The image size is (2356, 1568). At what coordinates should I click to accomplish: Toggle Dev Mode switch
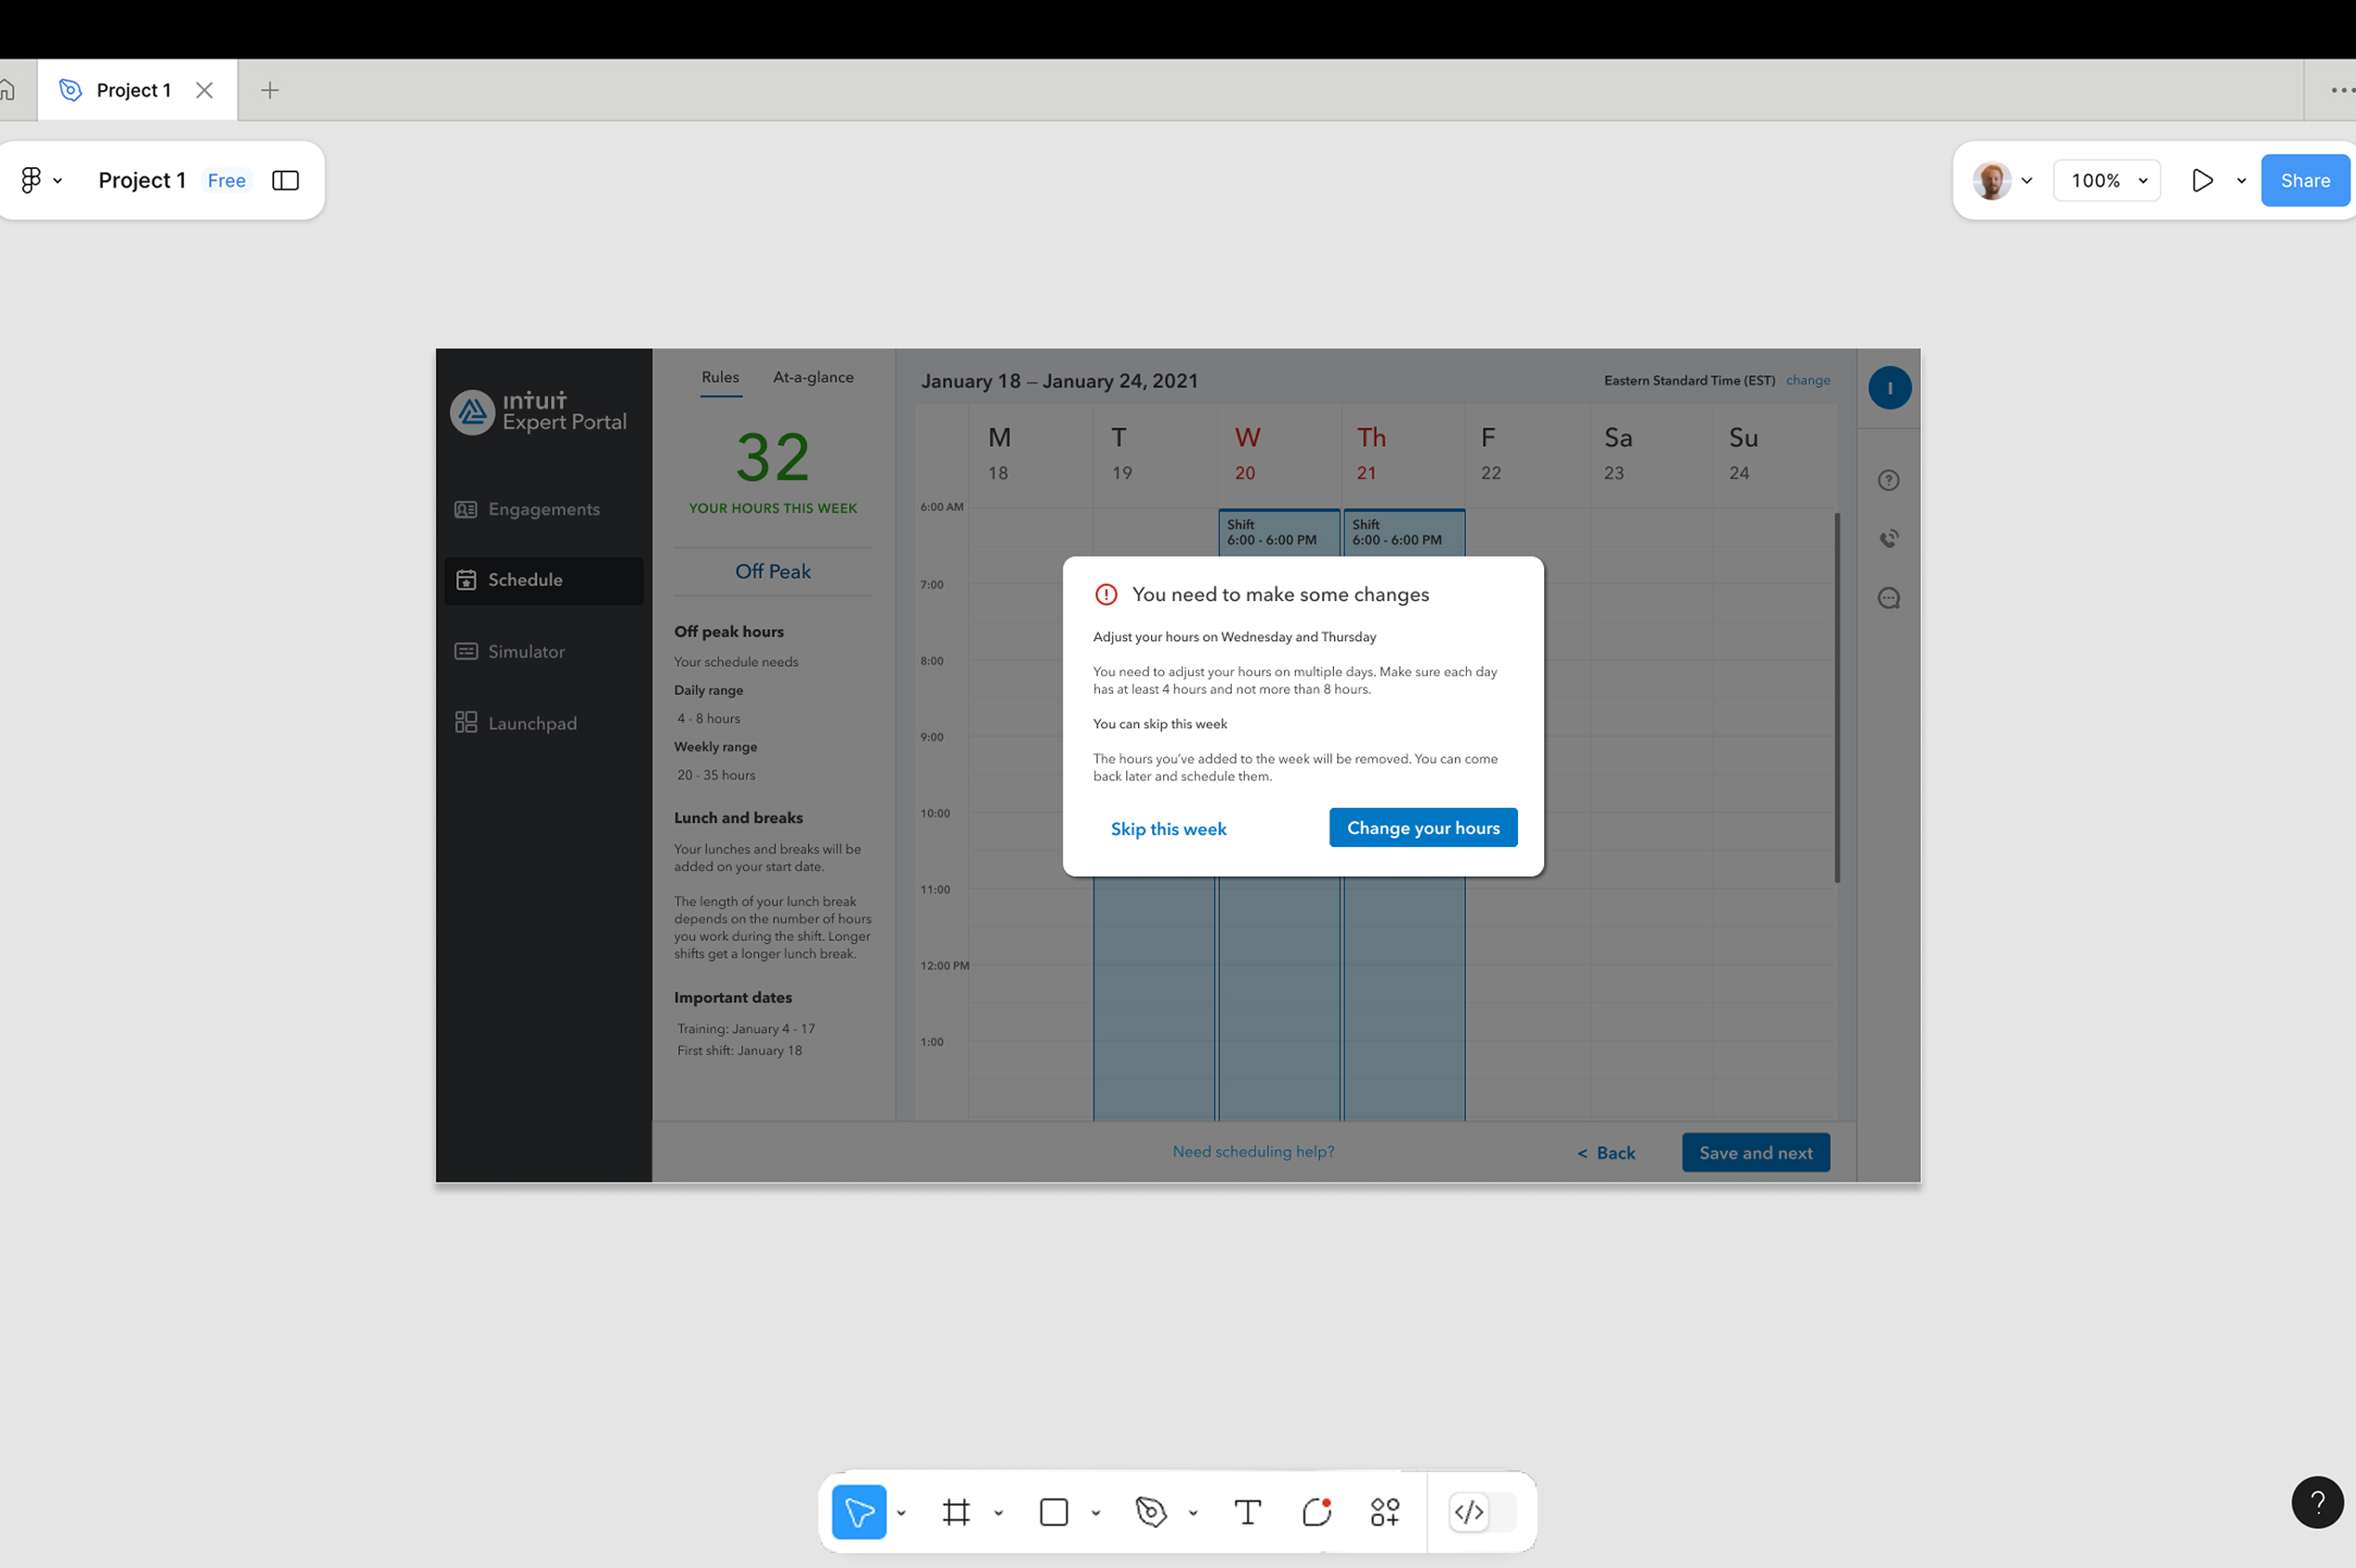[1482, 1512]
